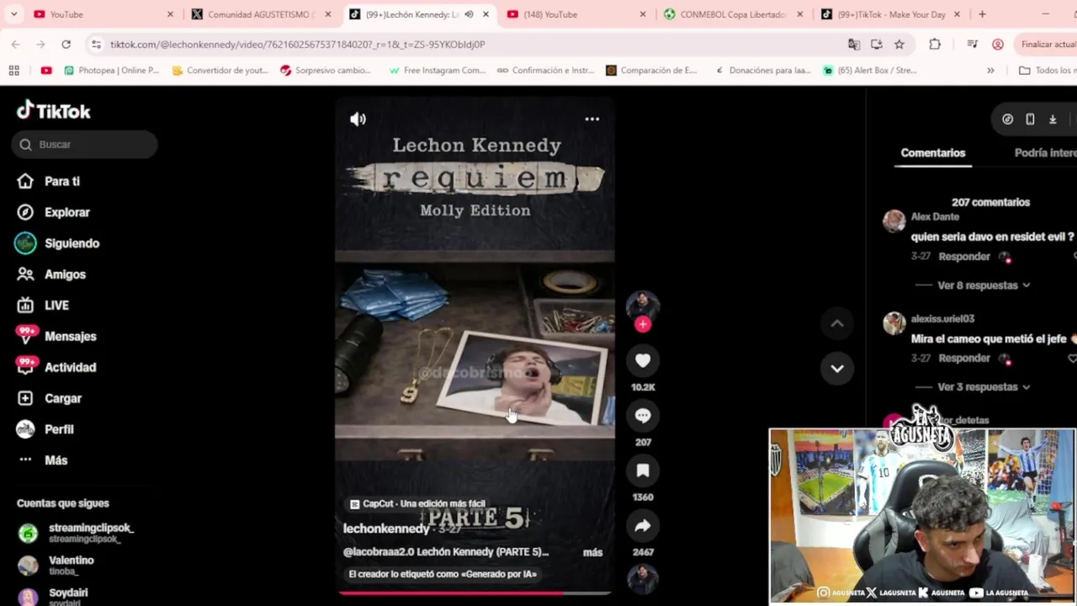The image size is (1077, 606).
Task: Open Chrome profile avatar icon
Action: point(998,45)
